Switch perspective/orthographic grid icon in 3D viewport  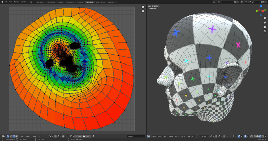[265, 31]
